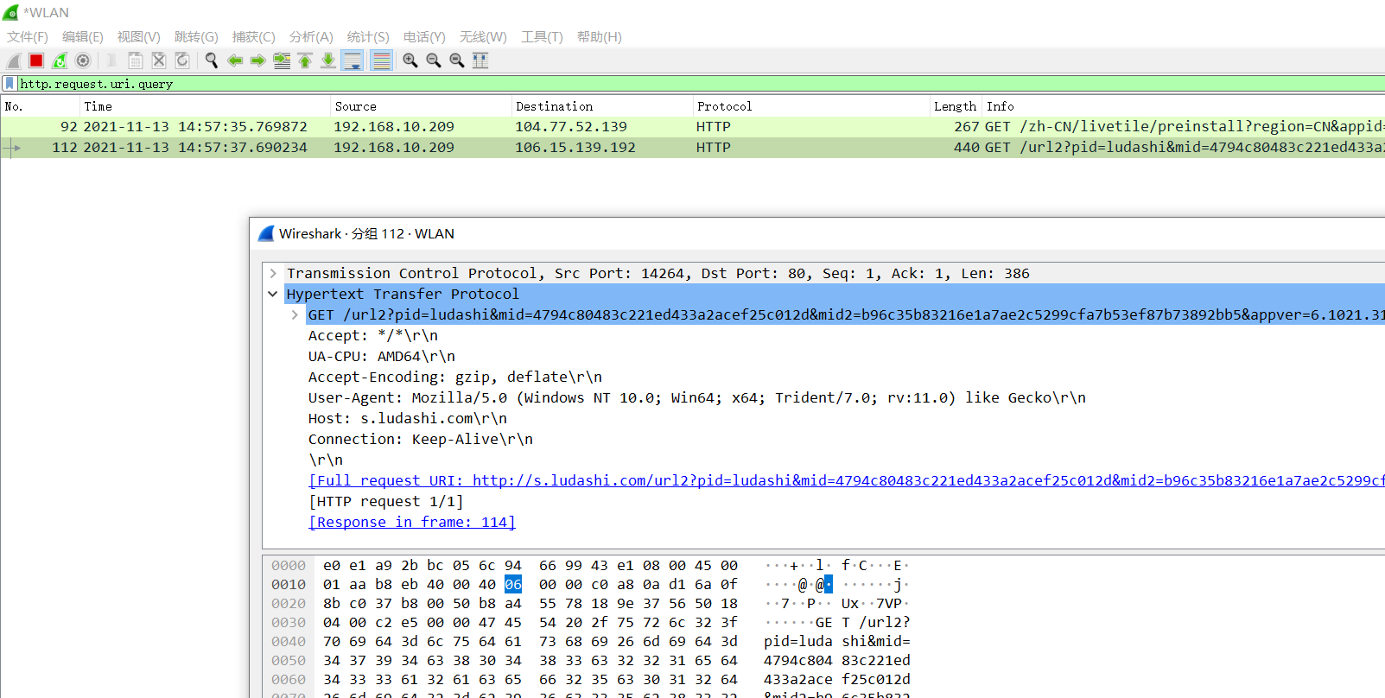Viewport: 1385px width, 698px height.
Task: Select the Connection: Keep-Alive line
Action: [421, 439]
